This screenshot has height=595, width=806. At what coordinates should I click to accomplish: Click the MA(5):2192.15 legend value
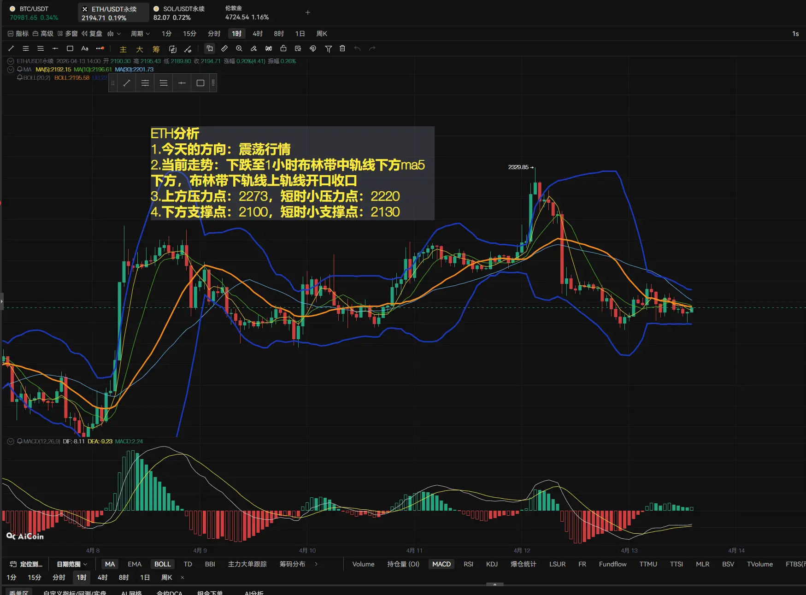[53, 70]
